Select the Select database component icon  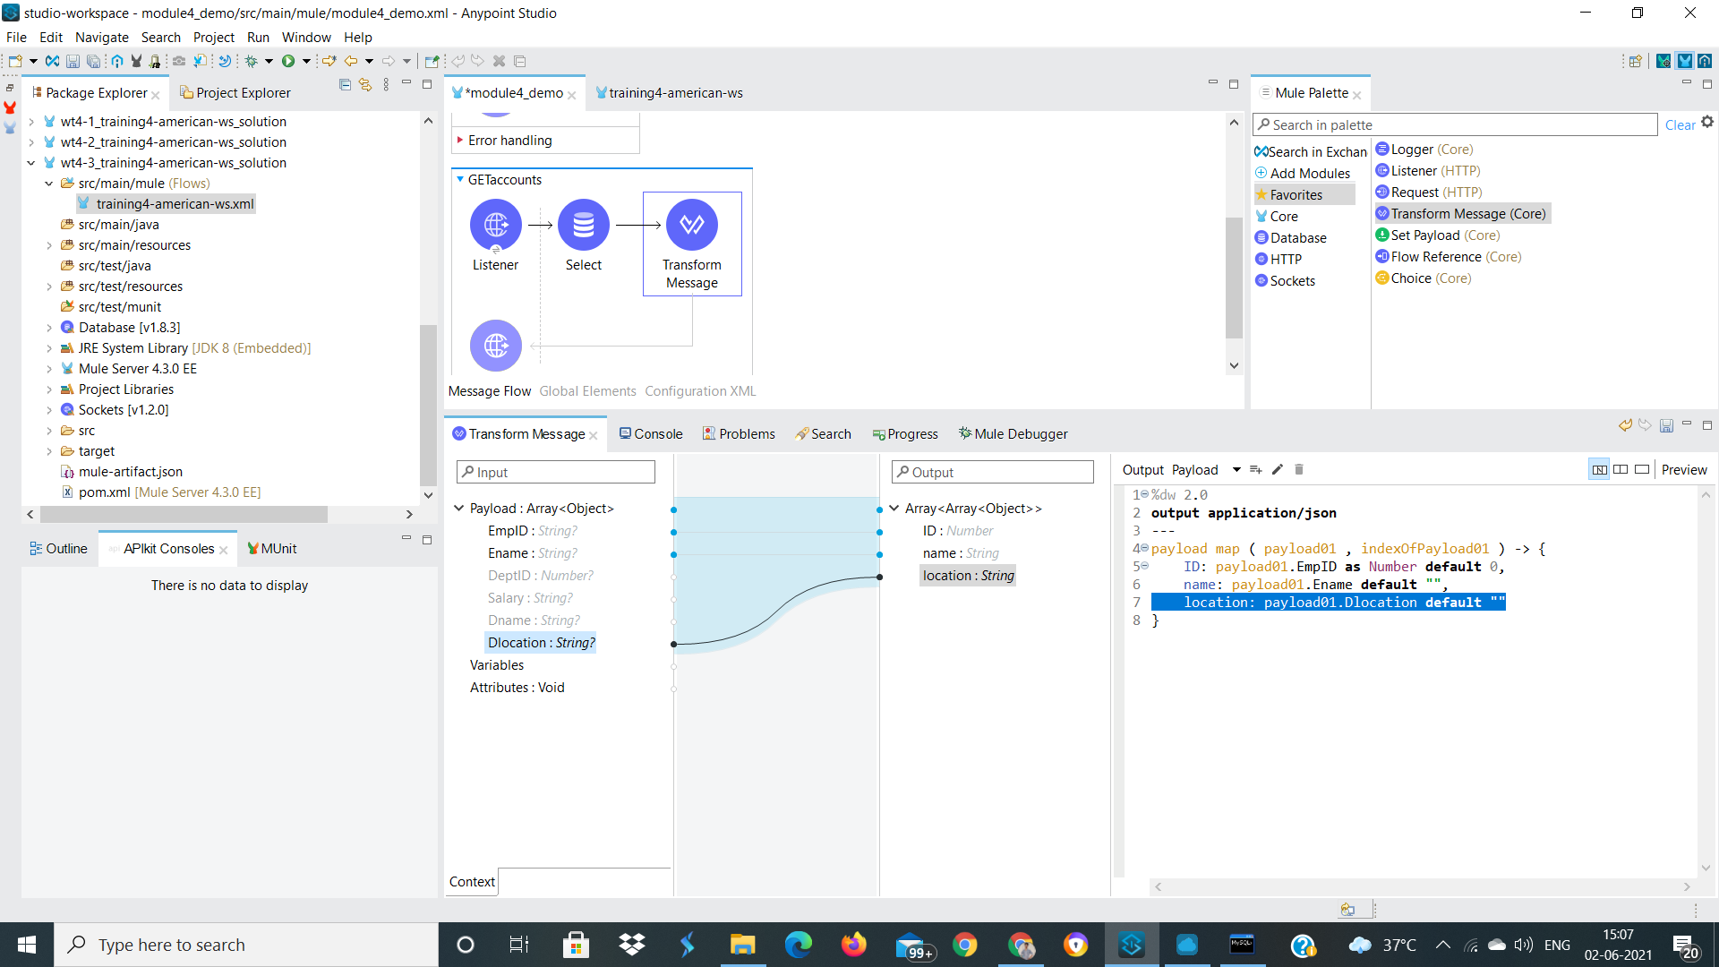tap(583, 226)
